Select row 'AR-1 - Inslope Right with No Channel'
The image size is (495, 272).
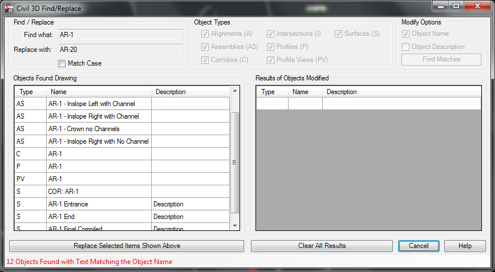[122, 141]
